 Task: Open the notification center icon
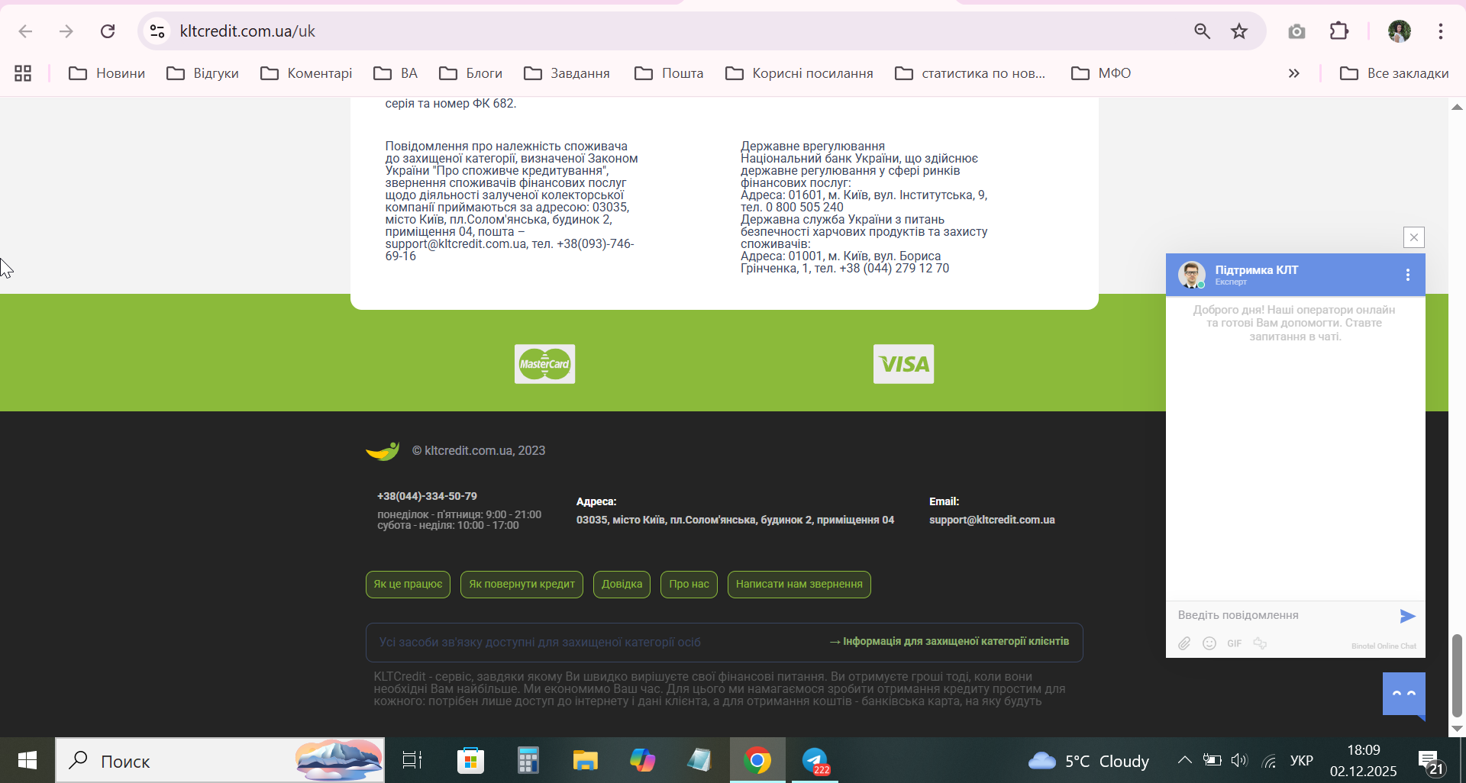(x=1430, y=761)
